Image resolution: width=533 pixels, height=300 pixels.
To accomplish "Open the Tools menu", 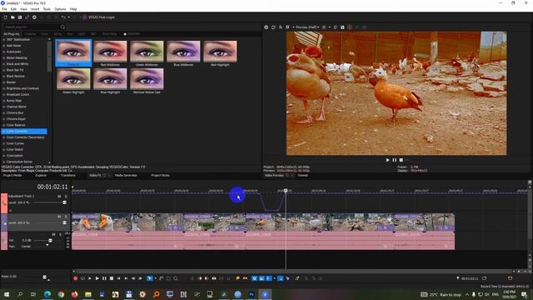I will 47,9.
